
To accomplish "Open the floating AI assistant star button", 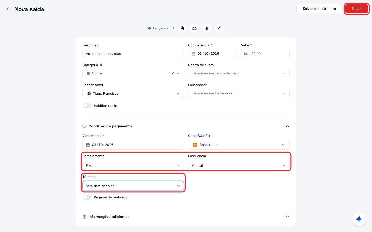I will point(359,219).
